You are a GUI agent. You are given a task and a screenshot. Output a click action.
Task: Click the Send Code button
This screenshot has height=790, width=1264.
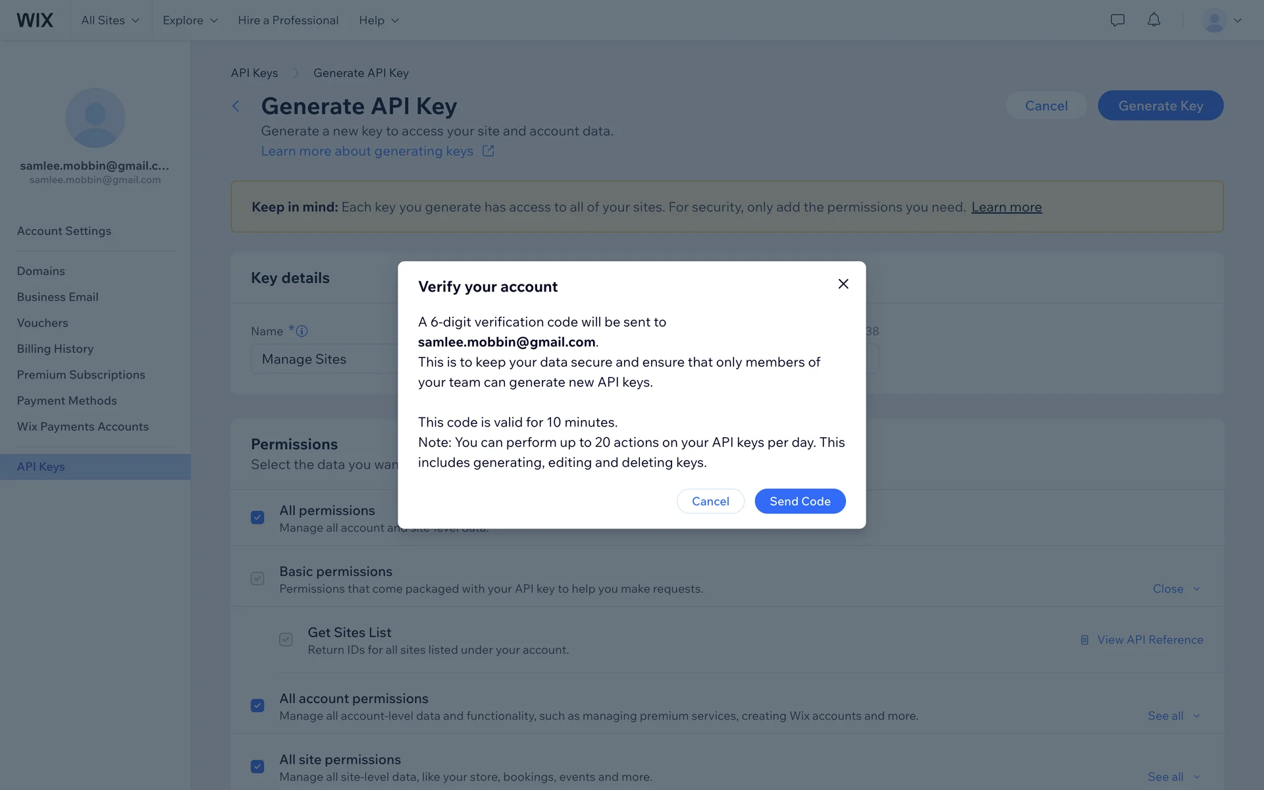point(800,501)
